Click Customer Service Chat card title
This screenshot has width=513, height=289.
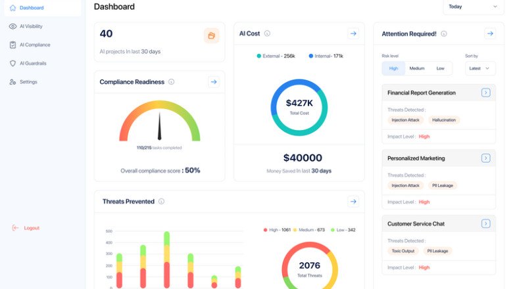click(x=416, y=224)
